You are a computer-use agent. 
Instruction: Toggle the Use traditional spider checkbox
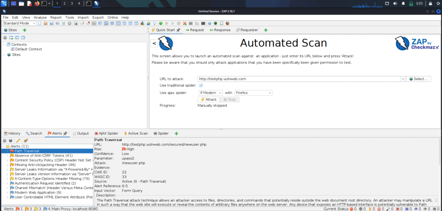click(201, 86)
